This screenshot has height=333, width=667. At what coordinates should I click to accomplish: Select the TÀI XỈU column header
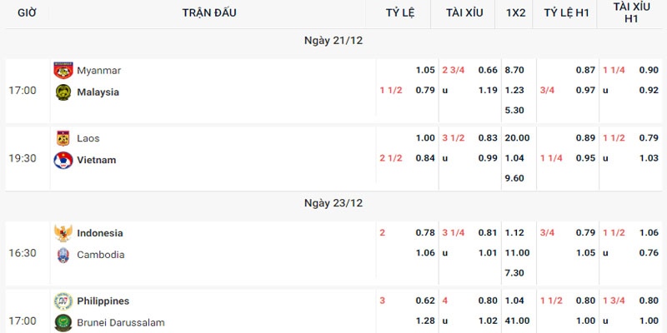464,12
